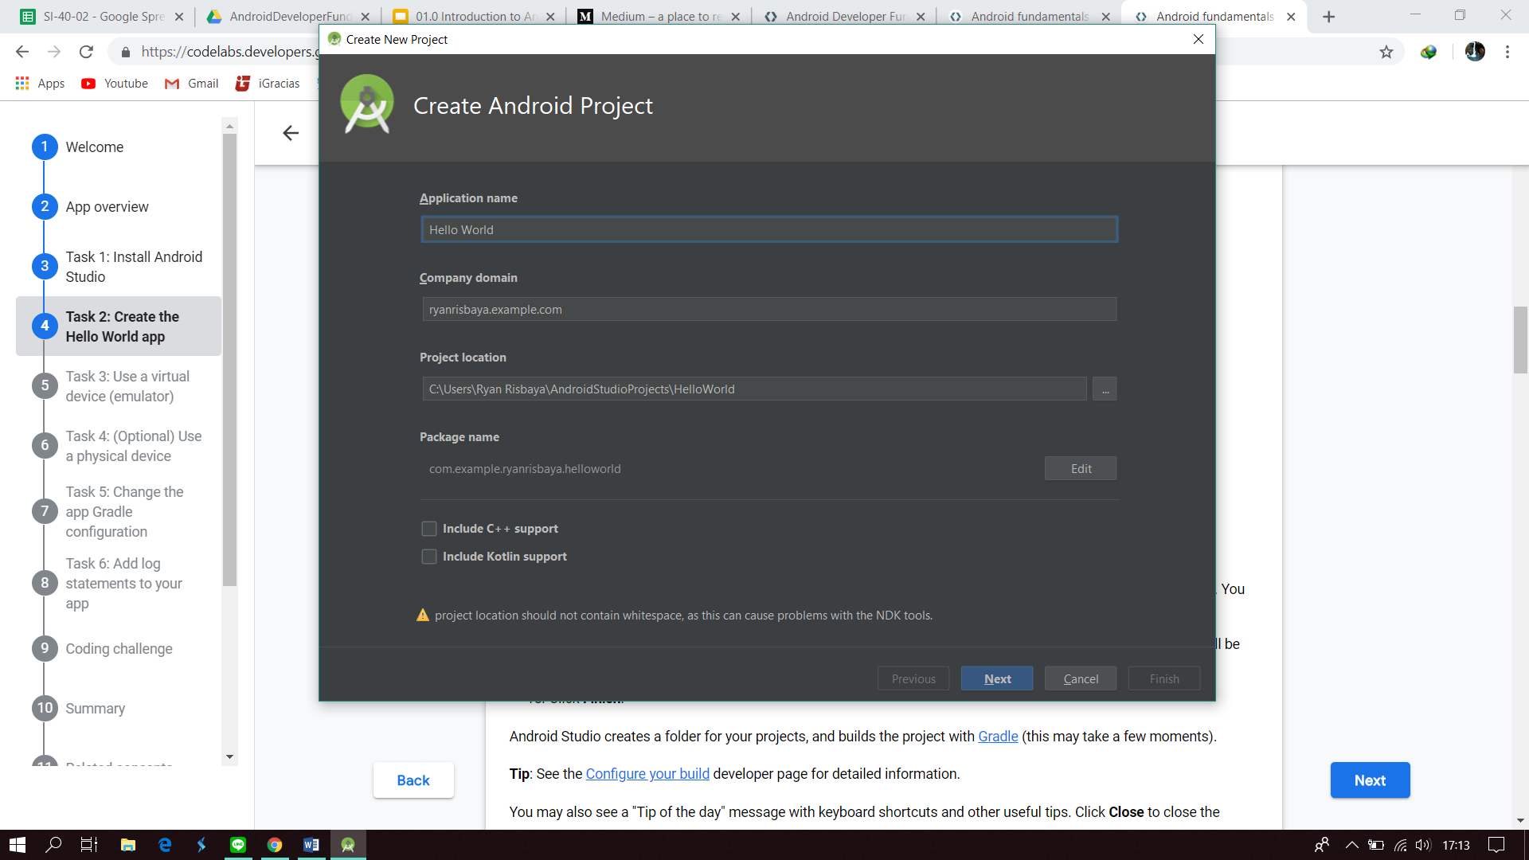Open the Gradle hyperlink

pos(998,737)
